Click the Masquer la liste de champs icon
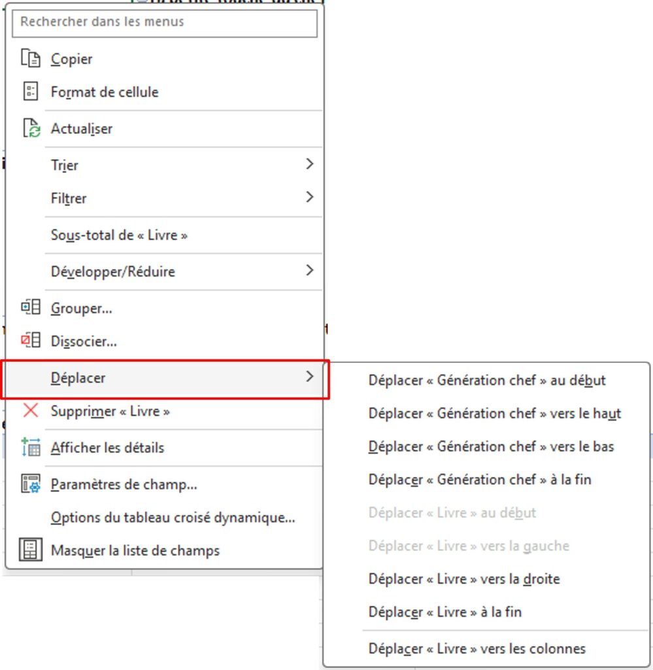This screenshot has width=653, height=670. pos(30,550)
